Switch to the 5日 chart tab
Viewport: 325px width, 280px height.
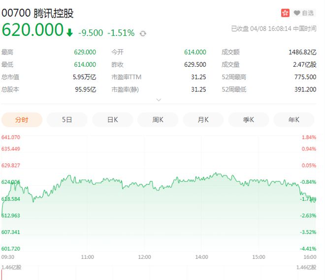point(67,119)
